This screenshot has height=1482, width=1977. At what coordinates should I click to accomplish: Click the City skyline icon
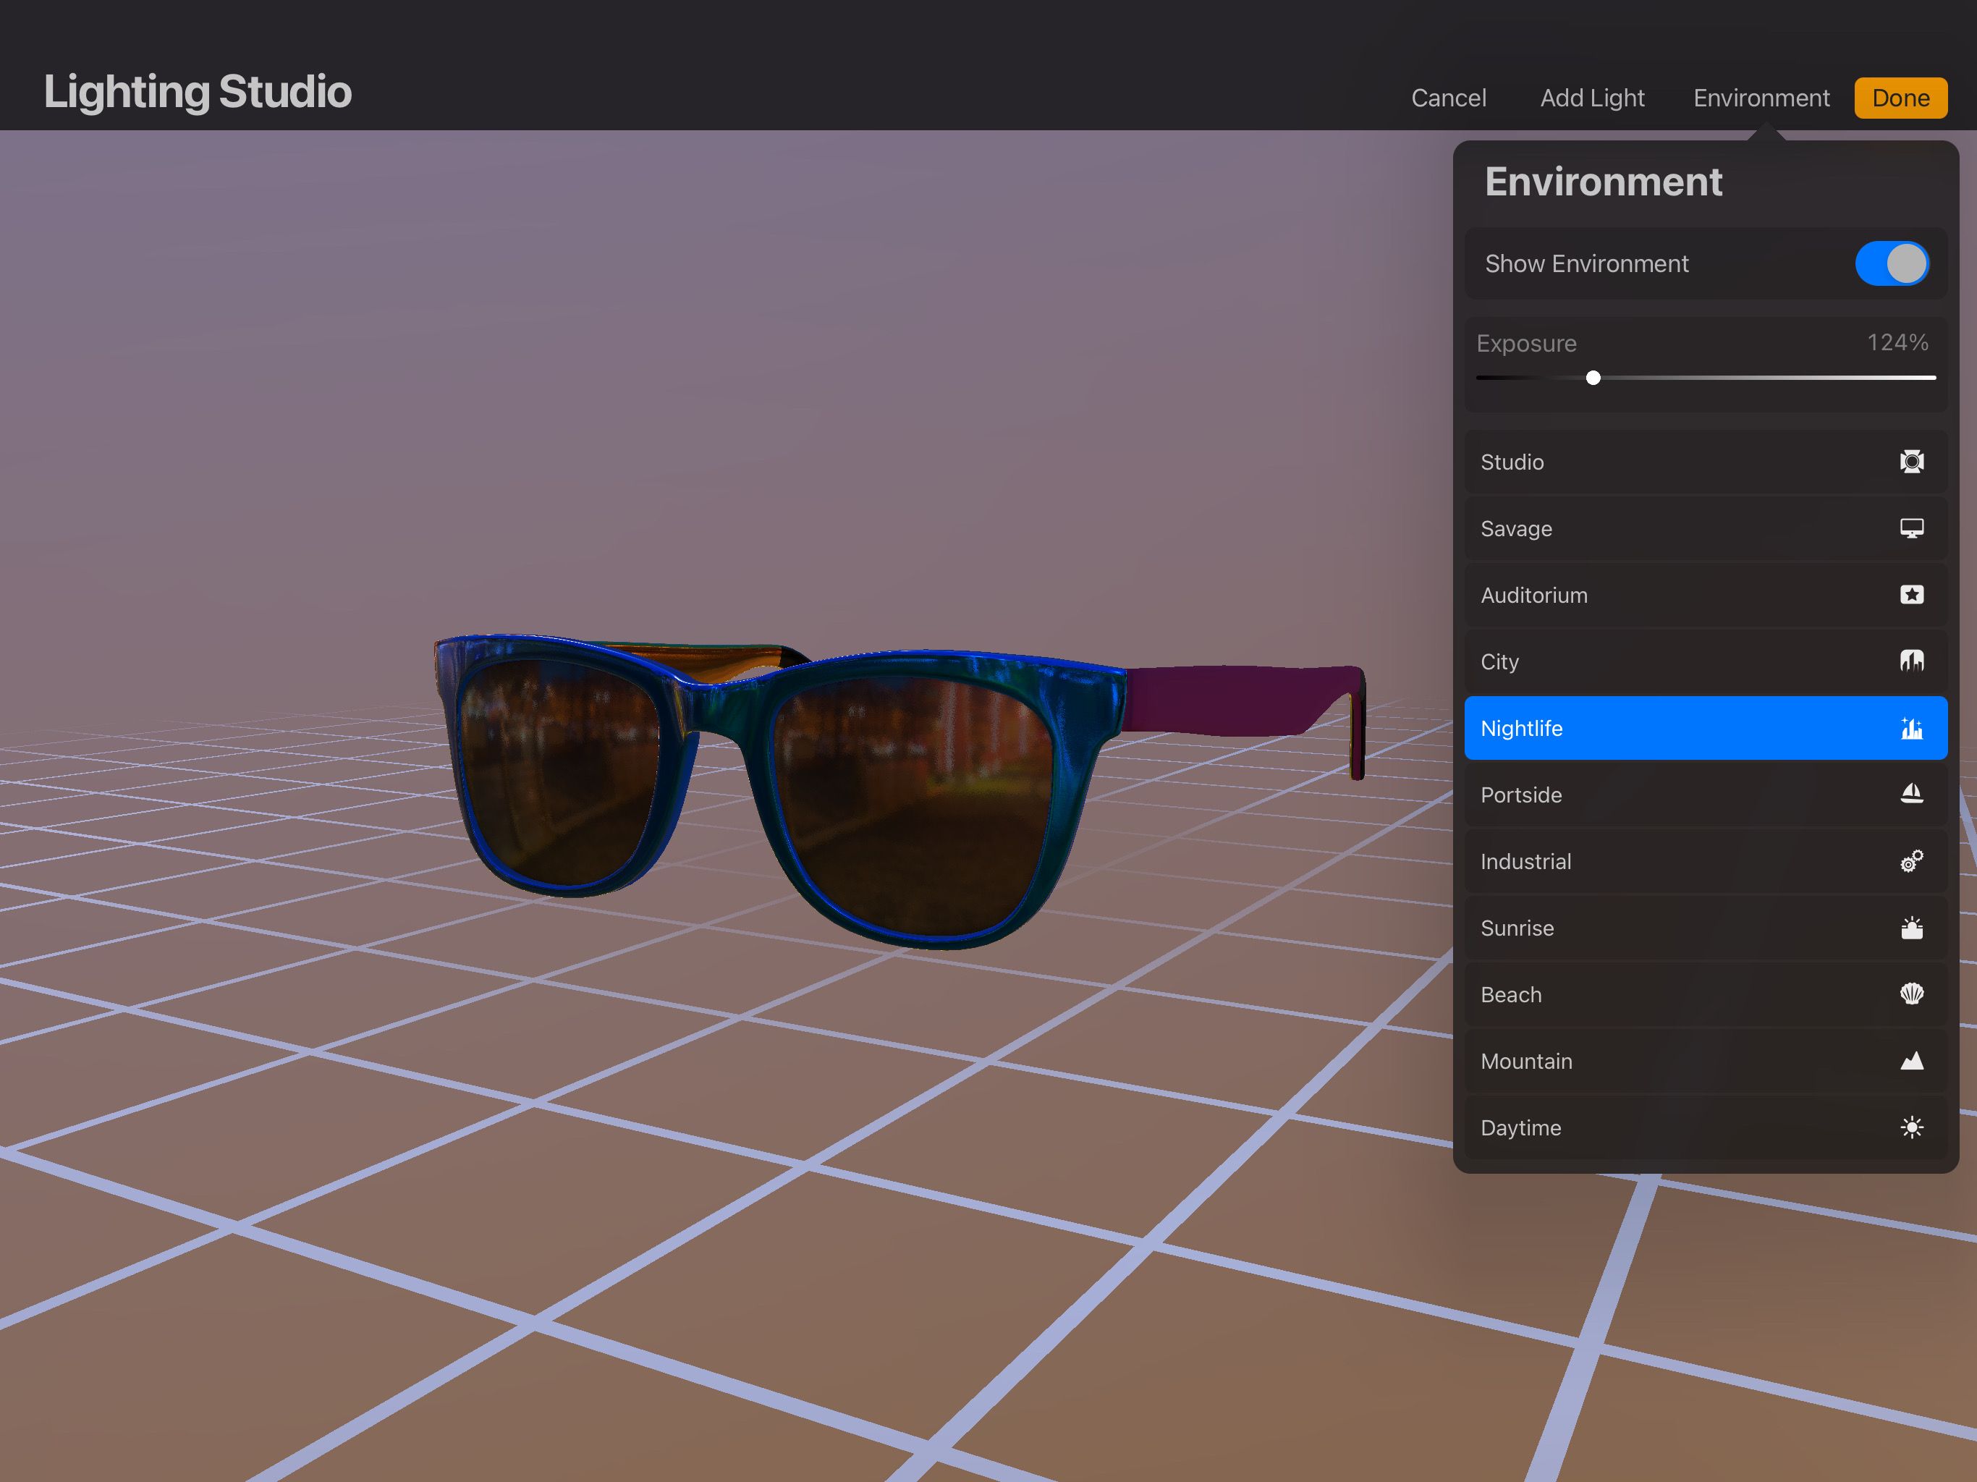pos(1912,661)
